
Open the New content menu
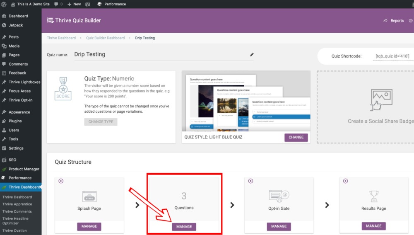(74, 4)
